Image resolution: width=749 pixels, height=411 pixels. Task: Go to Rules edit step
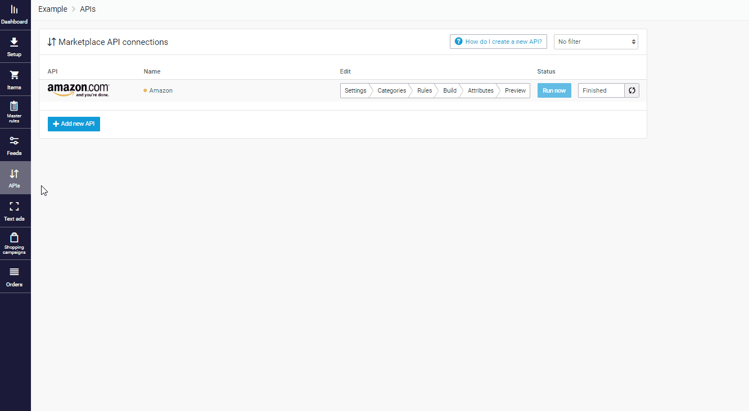point(425,90)
